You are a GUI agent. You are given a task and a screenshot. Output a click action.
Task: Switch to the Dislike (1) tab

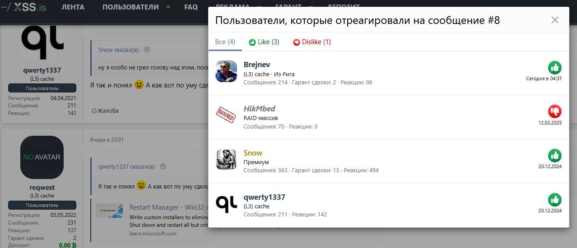(x=312, y=42)
